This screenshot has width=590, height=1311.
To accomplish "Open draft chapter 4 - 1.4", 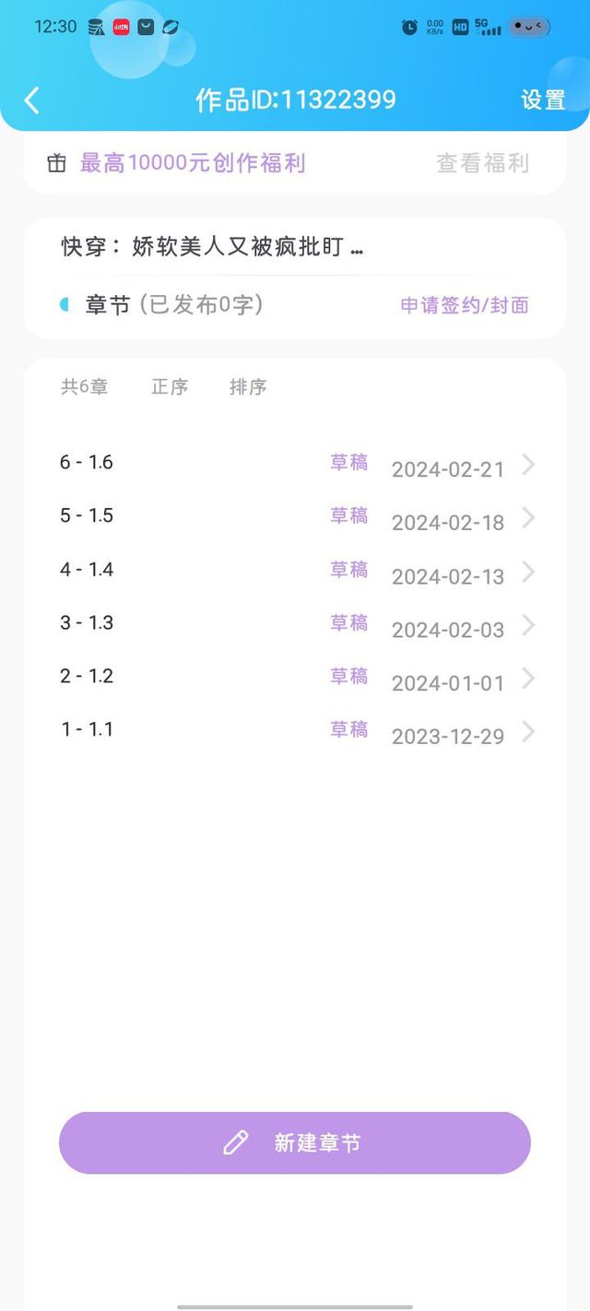I will tap(295, 572).
